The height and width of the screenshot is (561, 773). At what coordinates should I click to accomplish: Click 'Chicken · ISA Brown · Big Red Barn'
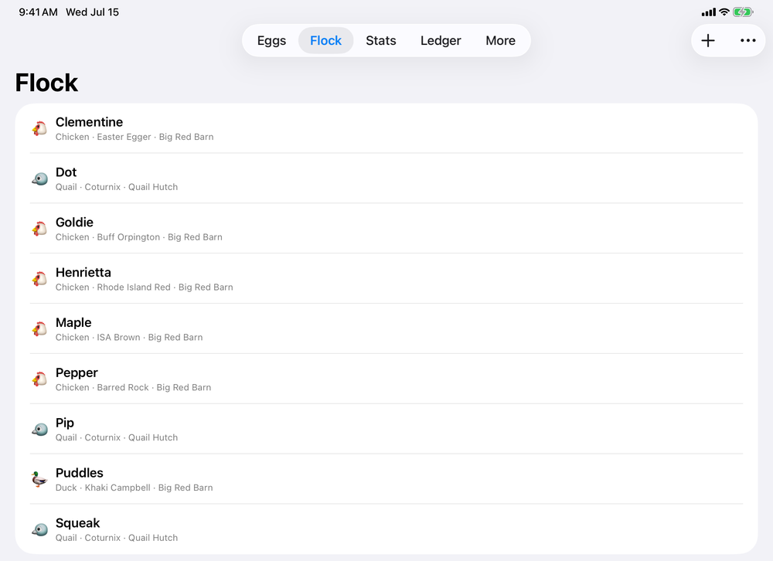tap(129, 338)
